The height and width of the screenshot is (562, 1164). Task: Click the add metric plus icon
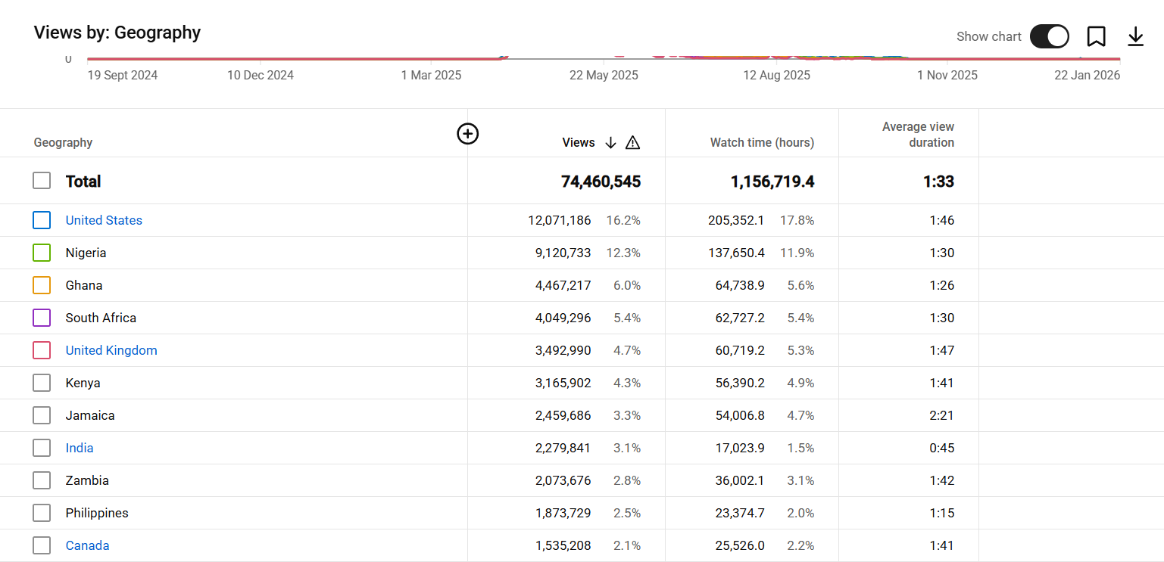pyautogui.click(x=468, y=134)
